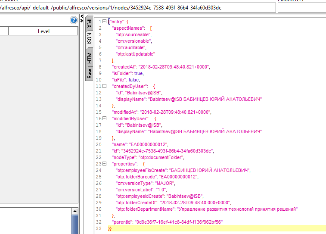Click the modifiedAt timestamp value
Screen dimensions: 326x234
tap(175, 112)
